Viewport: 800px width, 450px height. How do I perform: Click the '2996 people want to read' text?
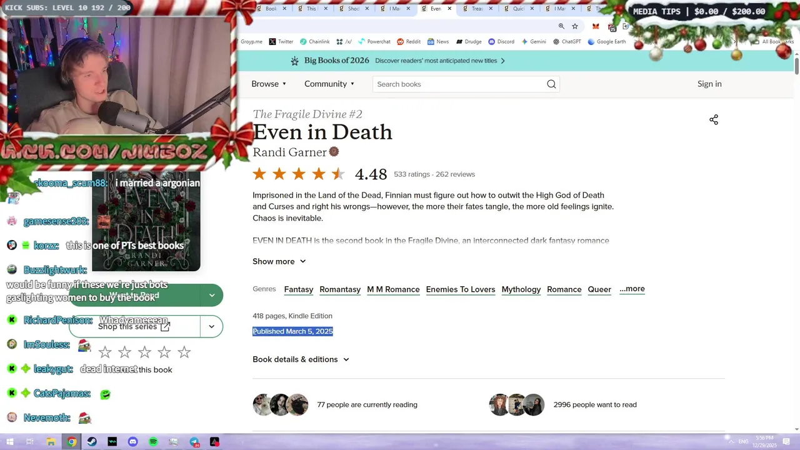595,404
